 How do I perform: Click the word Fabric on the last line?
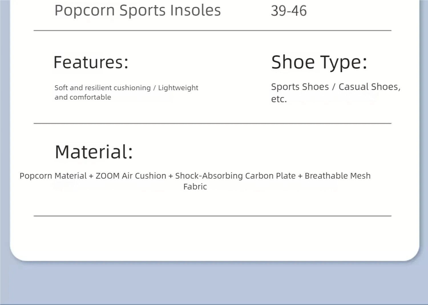point(195,187)
